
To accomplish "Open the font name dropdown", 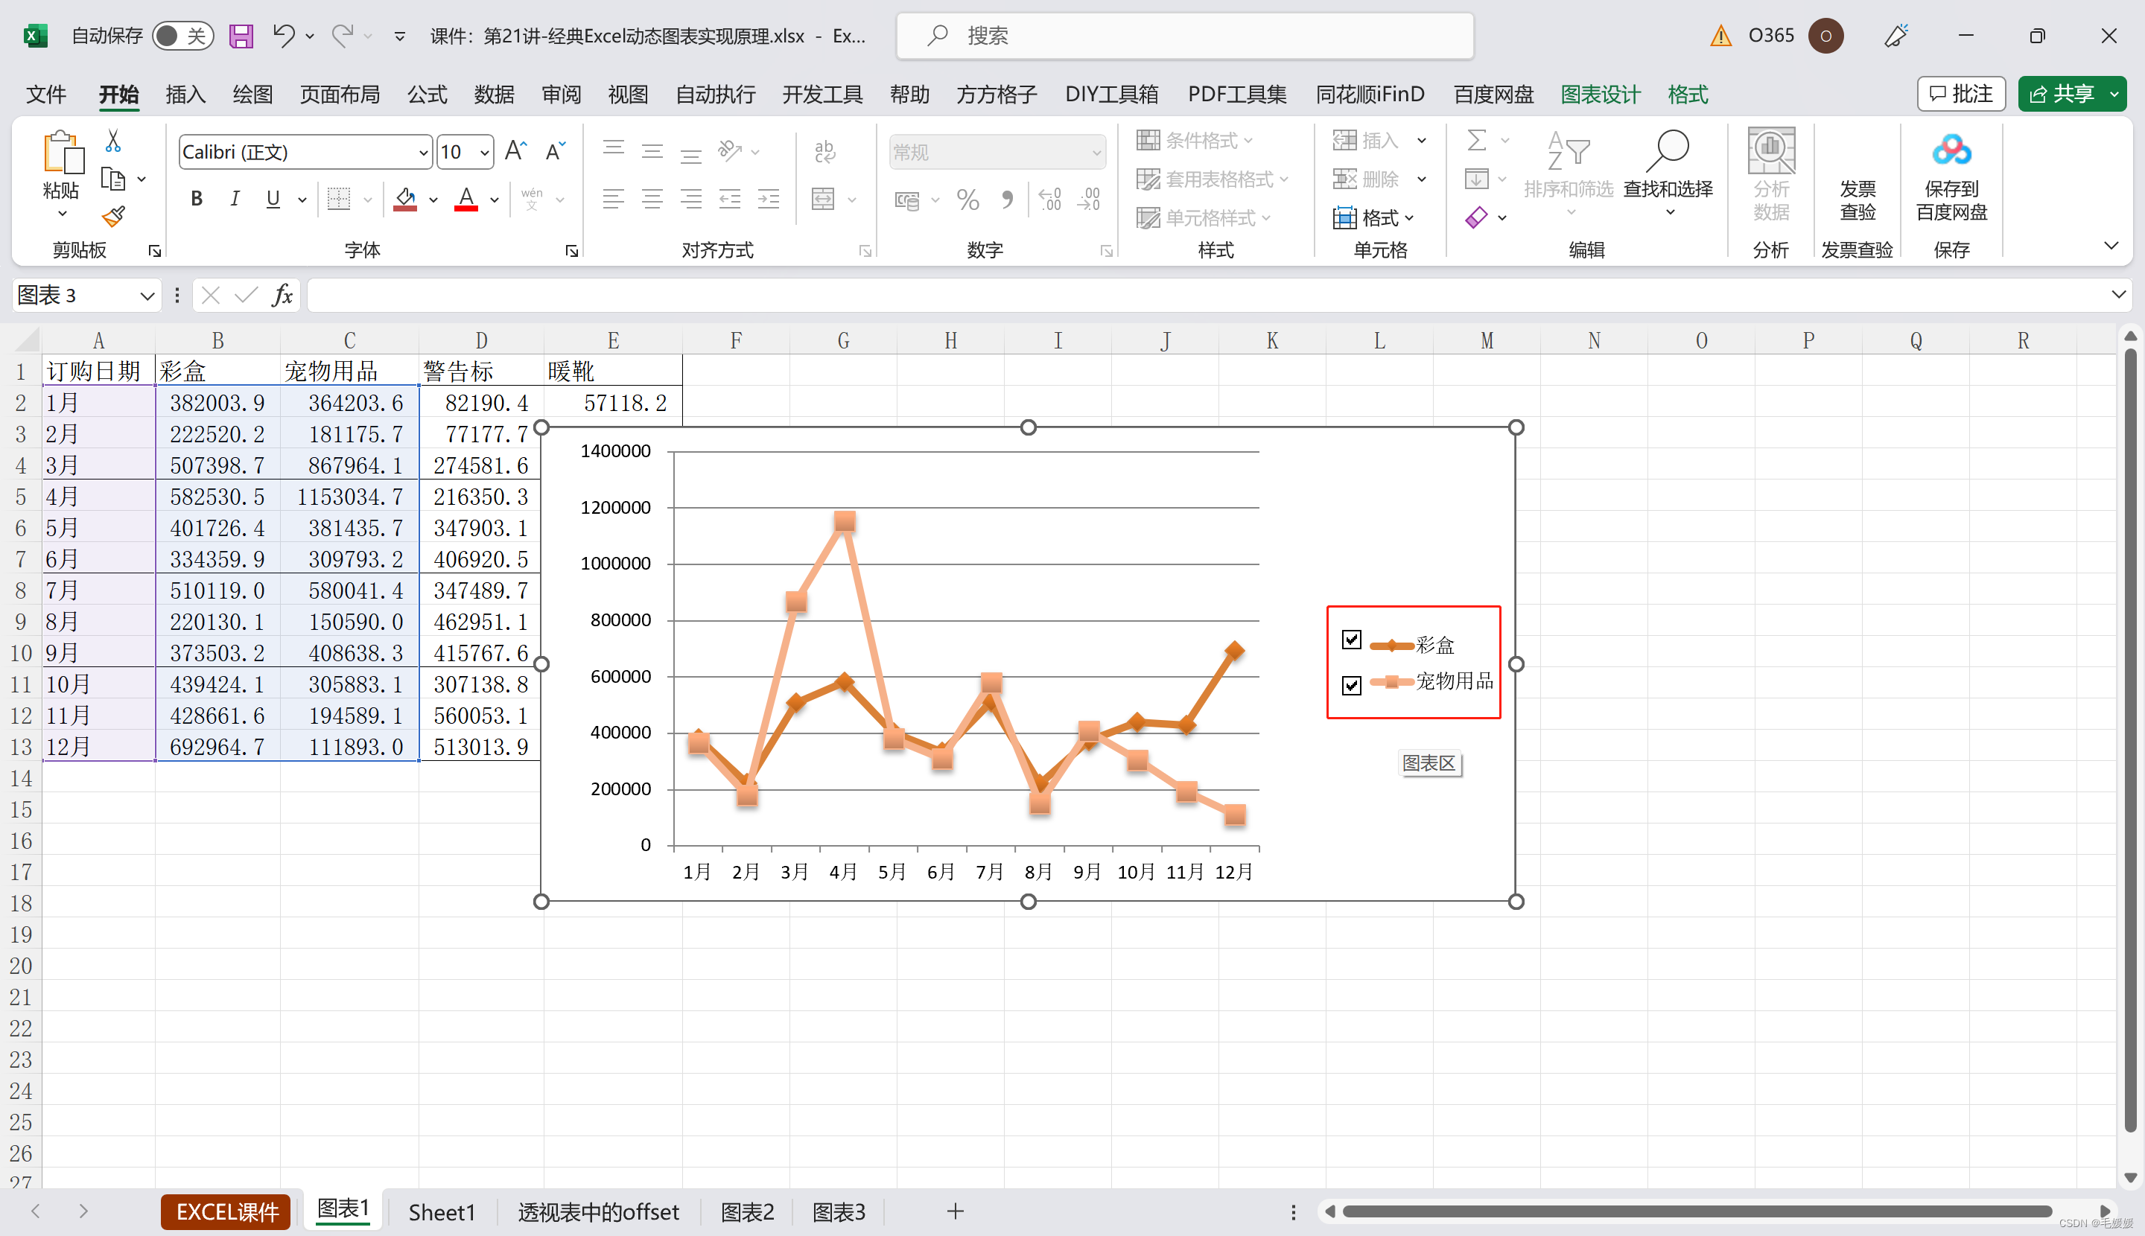I will [x=423, y=153].
